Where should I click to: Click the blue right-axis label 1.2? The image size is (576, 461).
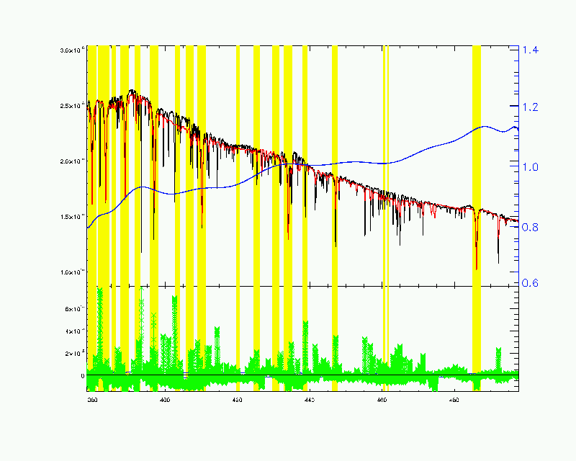tap(530, 107)
